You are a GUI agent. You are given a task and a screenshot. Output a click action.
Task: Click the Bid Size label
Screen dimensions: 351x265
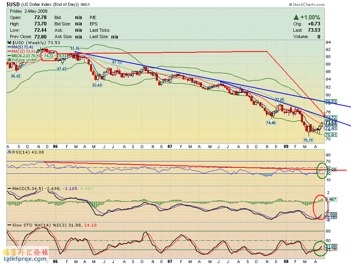click(x=62, y=24)
